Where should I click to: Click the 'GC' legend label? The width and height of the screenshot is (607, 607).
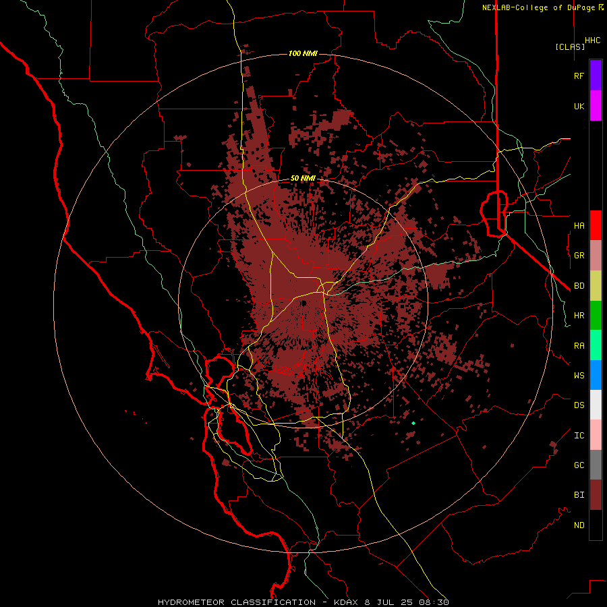pyautogui.click(x=579, y=465)
